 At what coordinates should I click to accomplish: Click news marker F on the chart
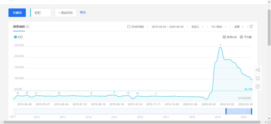point(114,92)
